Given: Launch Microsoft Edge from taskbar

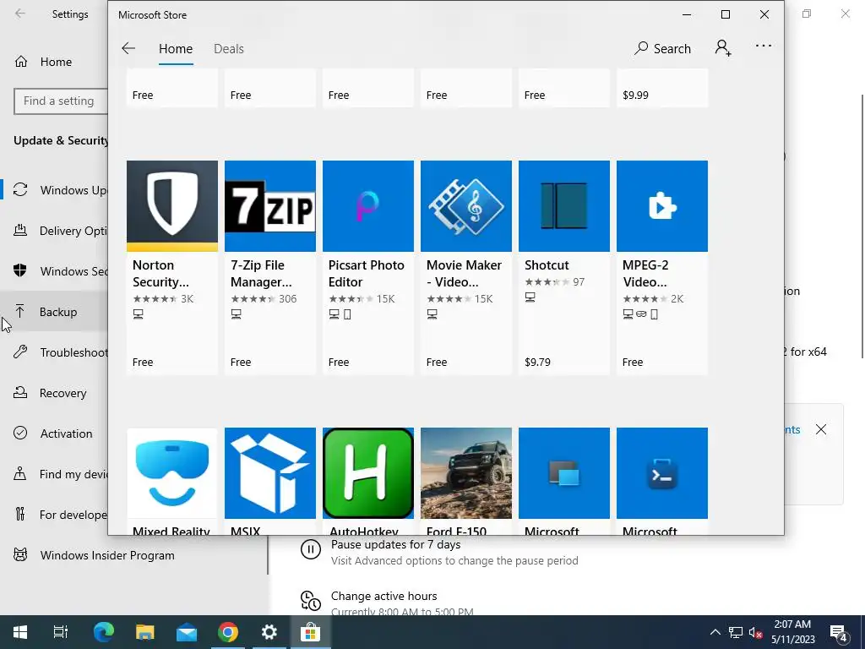Looking at the screenshot, I should tap(104, 632).
